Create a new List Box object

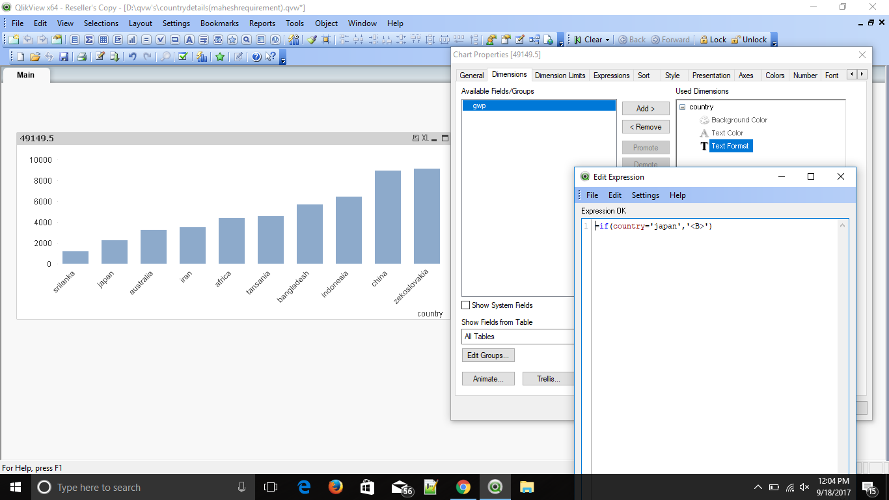pos(75,40)
